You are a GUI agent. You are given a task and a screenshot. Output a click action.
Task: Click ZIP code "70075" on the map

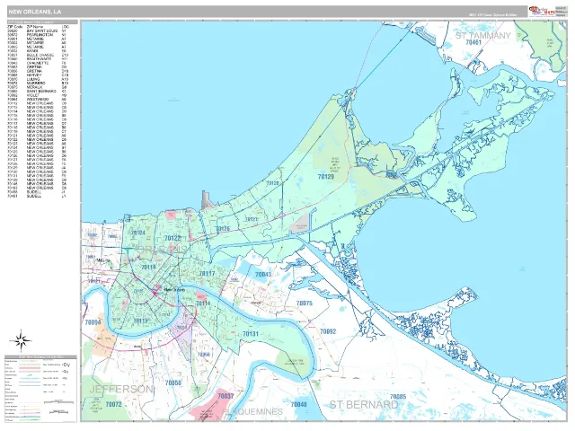[x=305, y=303]
